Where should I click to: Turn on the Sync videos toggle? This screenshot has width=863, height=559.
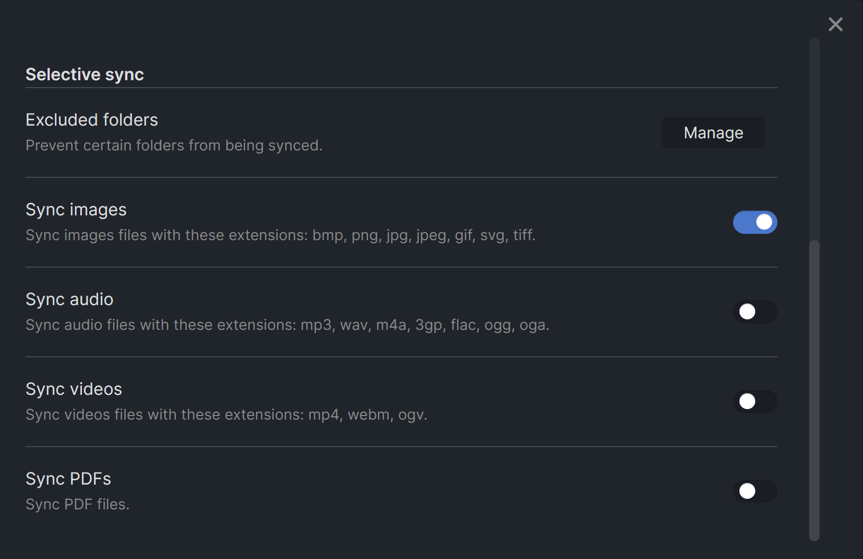[755, 402]
